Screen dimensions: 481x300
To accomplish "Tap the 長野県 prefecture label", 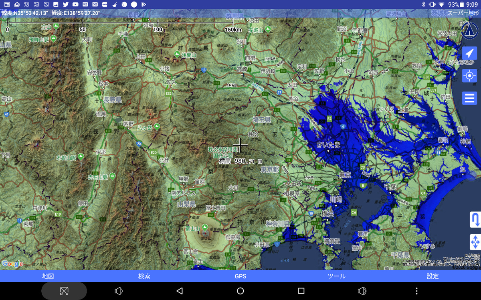I will (x=113, y=100).
